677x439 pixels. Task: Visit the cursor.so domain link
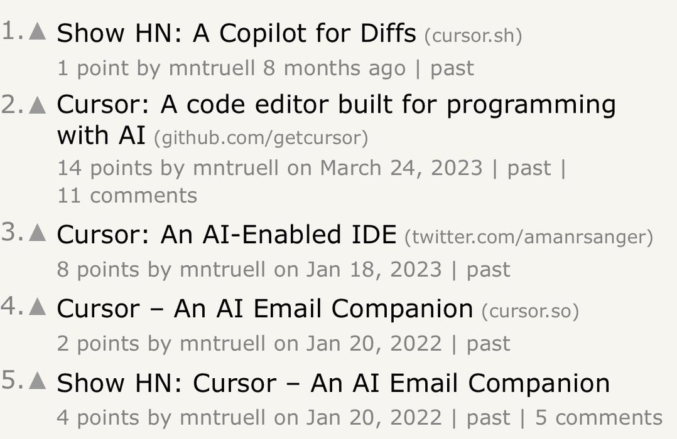(x=530, y=311)
